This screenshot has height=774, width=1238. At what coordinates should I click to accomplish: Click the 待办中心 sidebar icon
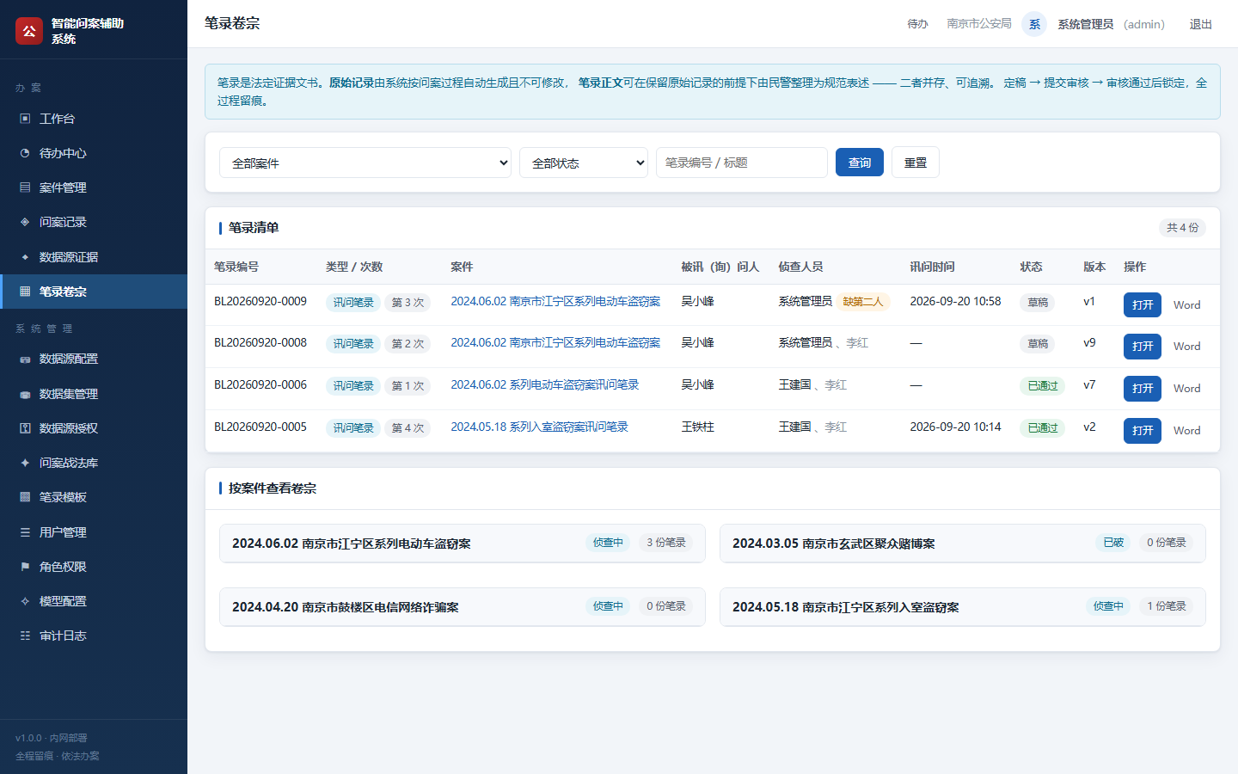pos(25,153)
